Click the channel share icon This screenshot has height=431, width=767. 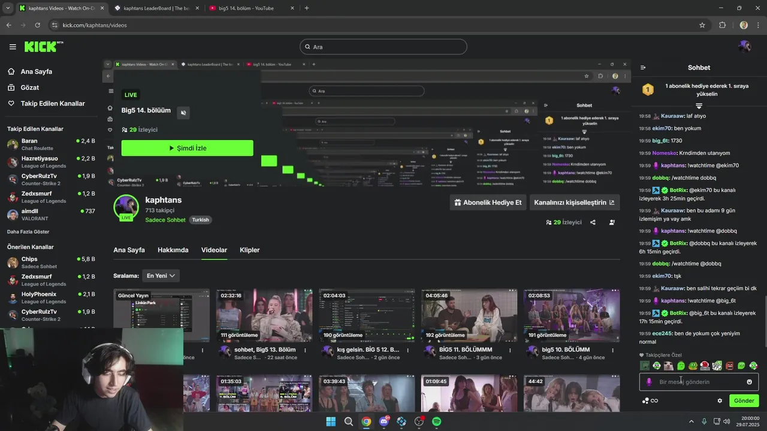pos(593,222)
